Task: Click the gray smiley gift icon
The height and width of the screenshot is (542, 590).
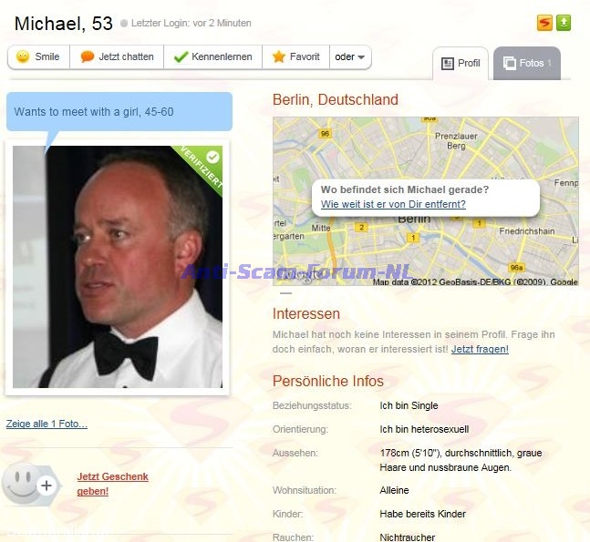Action: tap(30, 485)
